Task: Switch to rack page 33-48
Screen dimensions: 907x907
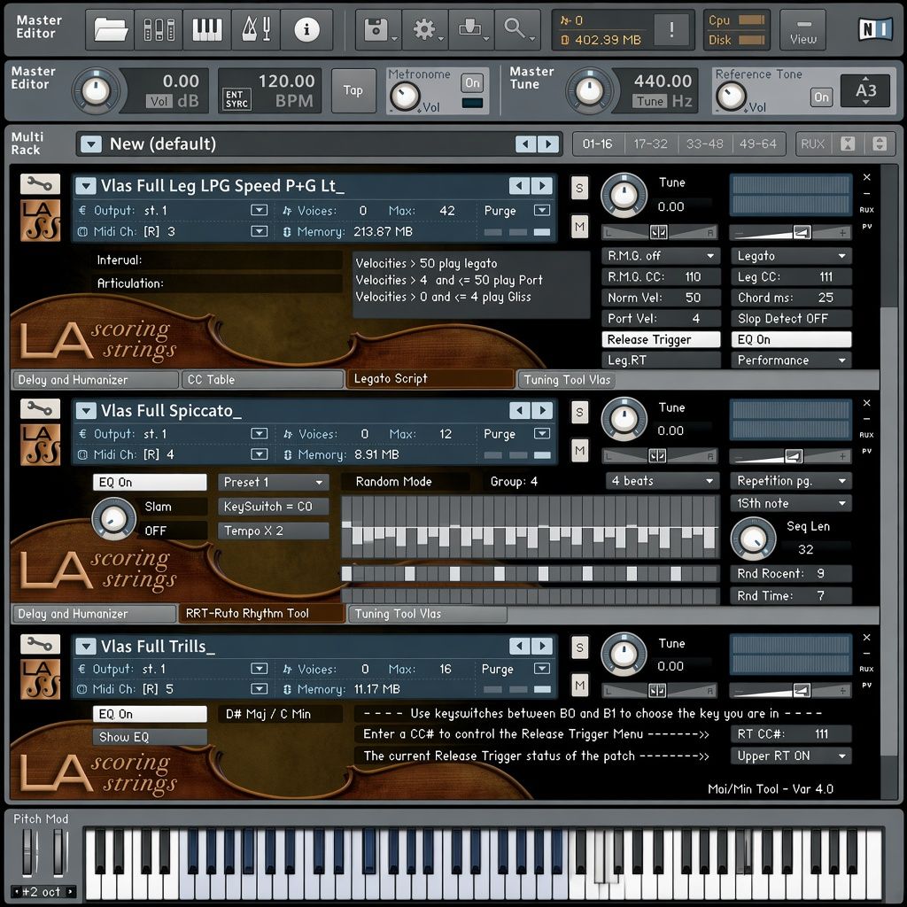Action: click(704, 143)
